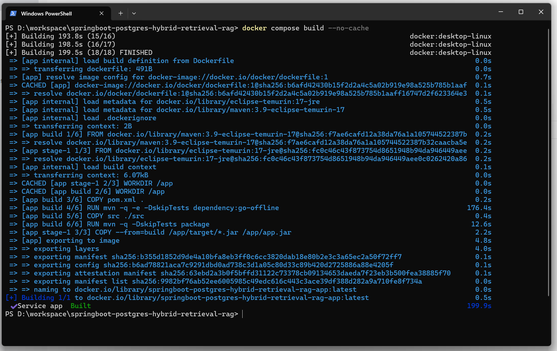The image size is (557, 351).
Task: Click the yellow docker command text
Action: pyautogui.click(x=254, y=28)
